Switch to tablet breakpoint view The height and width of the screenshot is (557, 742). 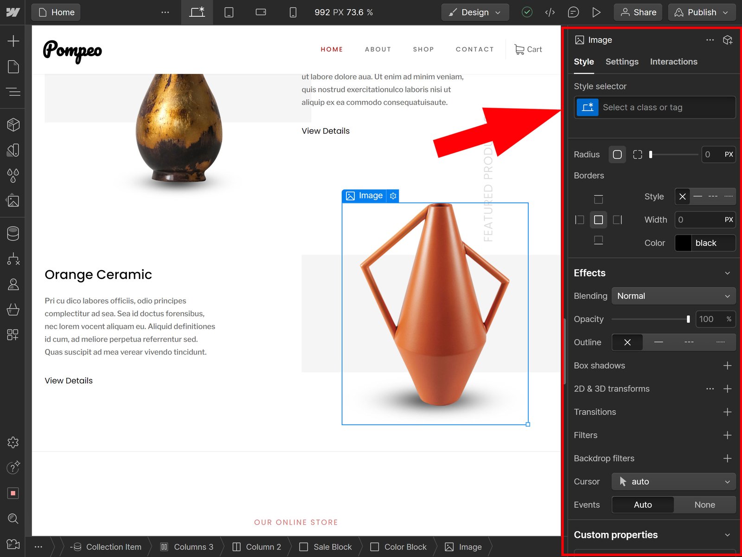point(229,13)
